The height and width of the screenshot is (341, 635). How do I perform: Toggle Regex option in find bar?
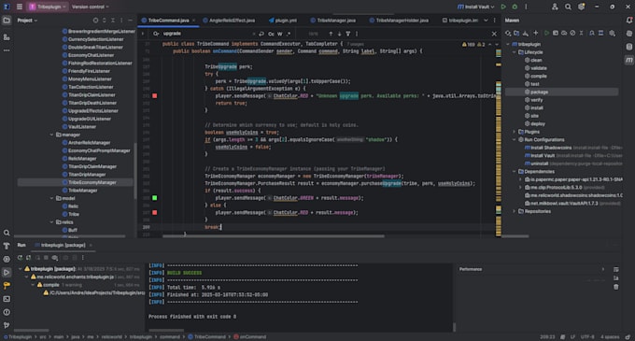coord(289,34)
